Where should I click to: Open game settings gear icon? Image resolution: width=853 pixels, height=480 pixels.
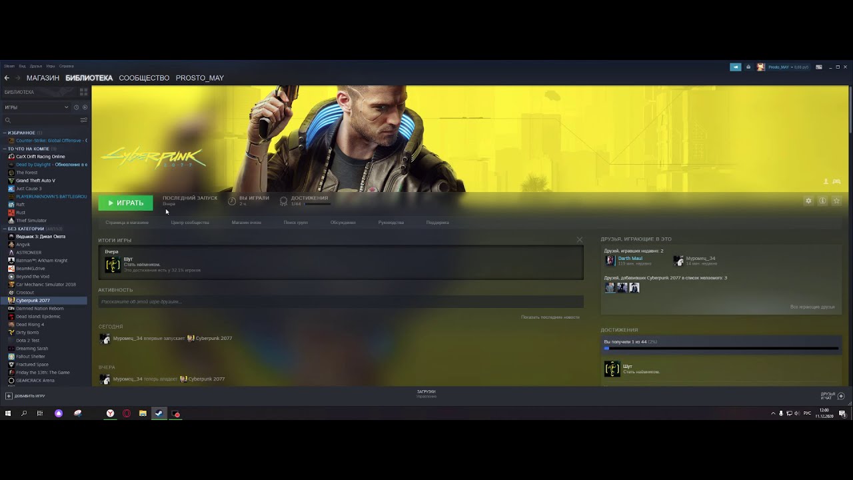pos(808,201)
